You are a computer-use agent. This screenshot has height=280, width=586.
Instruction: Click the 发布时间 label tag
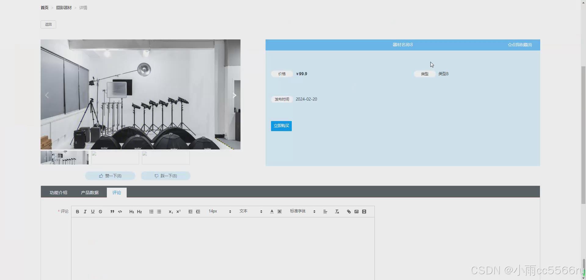[282, 99]
